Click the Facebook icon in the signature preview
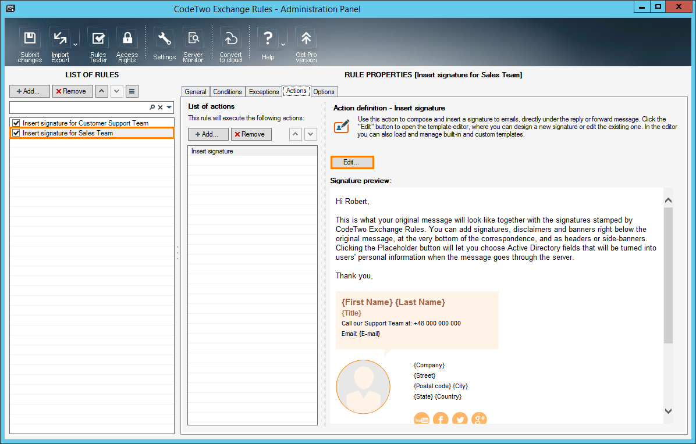 click(x=441, y=419)
